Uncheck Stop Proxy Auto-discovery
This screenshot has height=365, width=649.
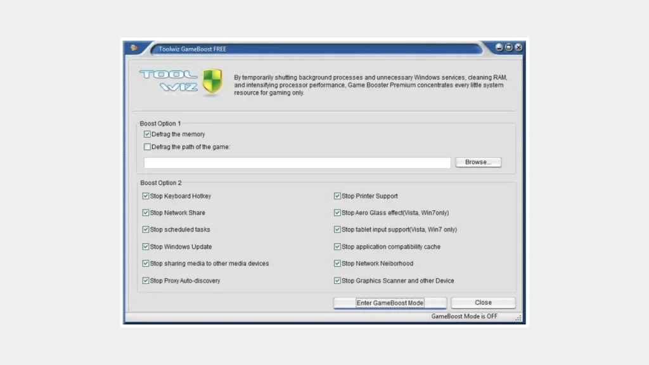pos(145,280)
